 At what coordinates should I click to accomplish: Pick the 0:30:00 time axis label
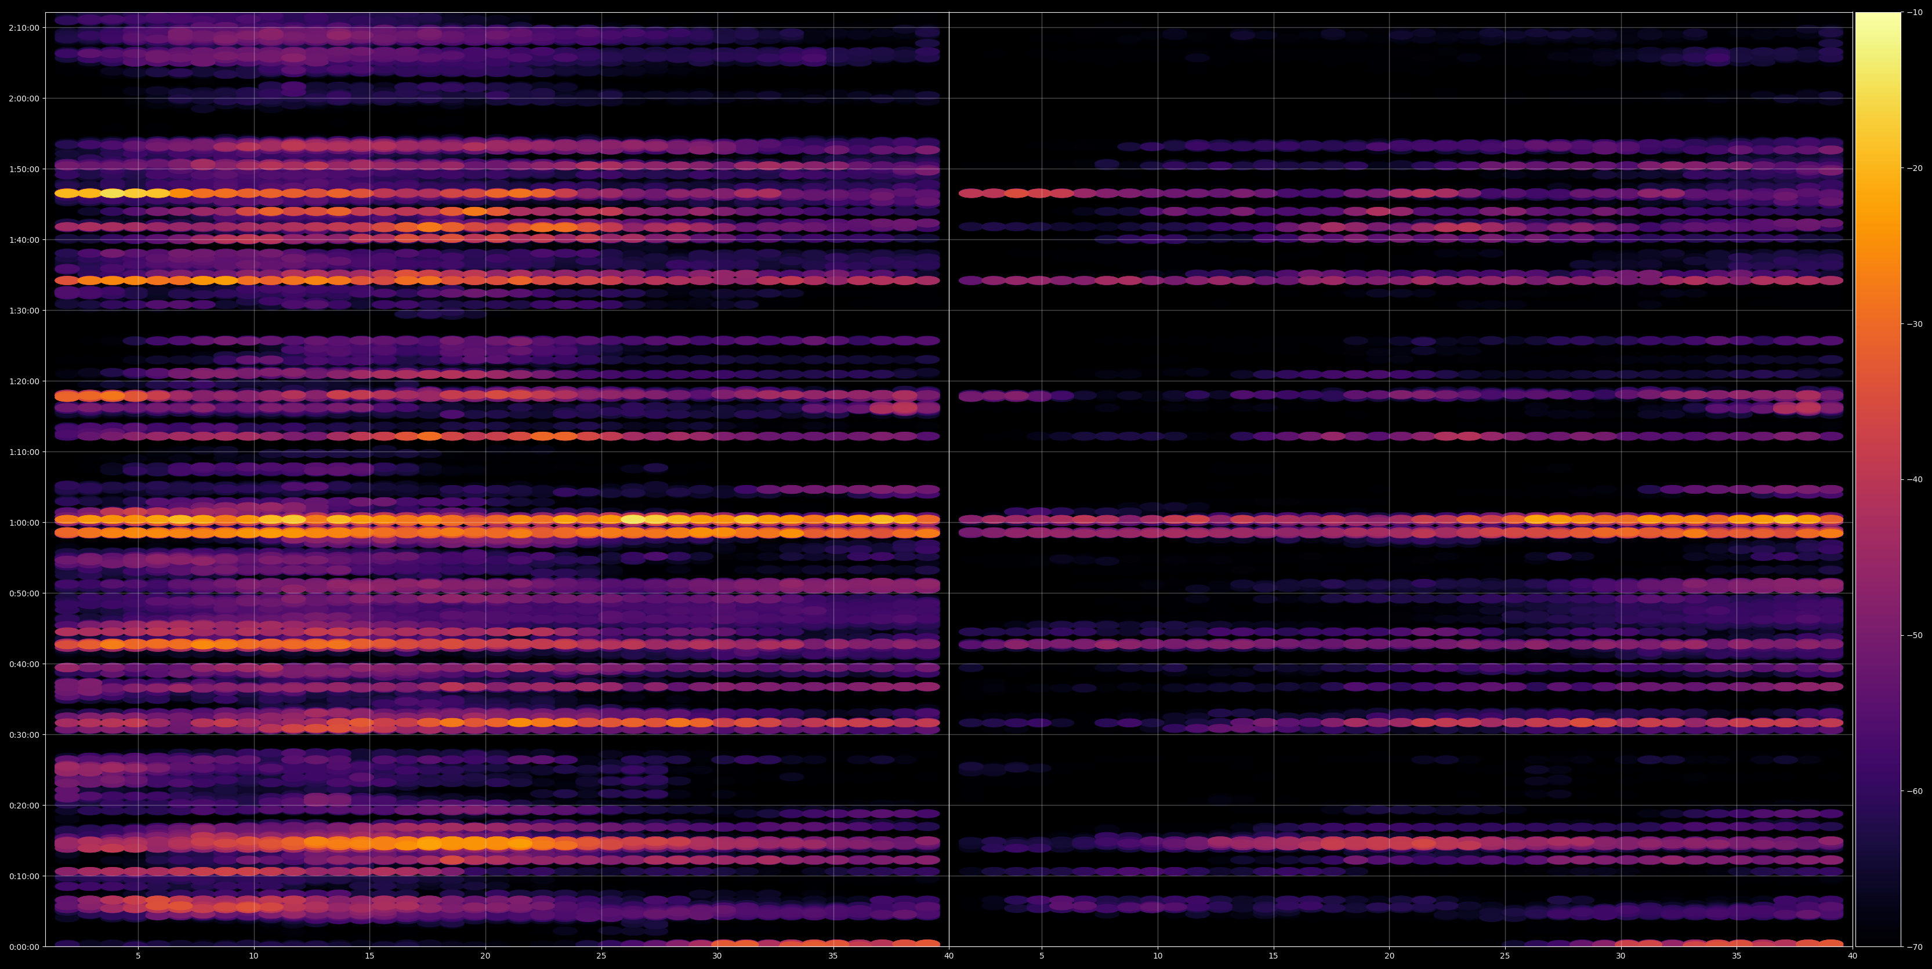click(24, 735)
